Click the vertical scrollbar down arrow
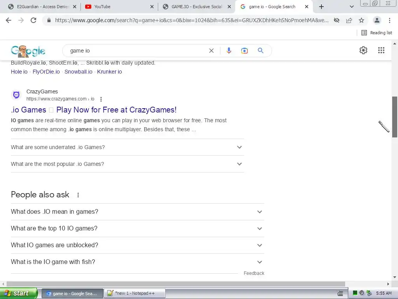 [x=395, y=277]
